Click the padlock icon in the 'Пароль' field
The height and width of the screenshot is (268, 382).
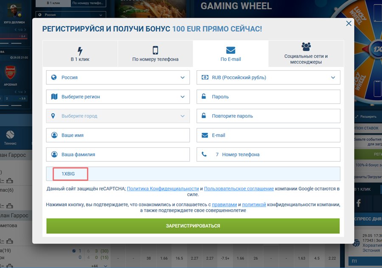point(204,96)
